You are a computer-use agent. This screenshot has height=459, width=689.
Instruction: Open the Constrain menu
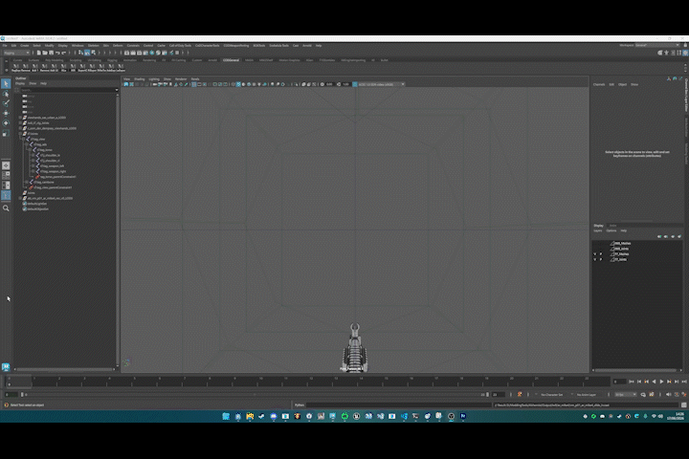(x=133, y=45)
